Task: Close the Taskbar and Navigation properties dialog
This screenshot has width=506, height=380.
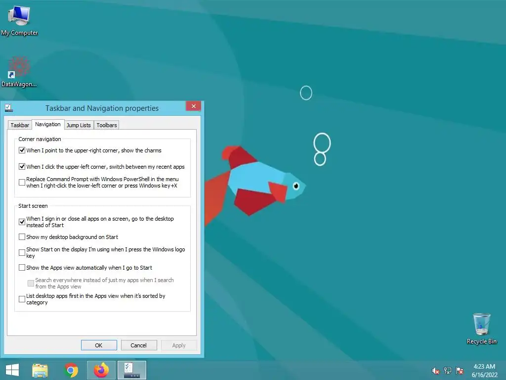Action: (193, 106)
